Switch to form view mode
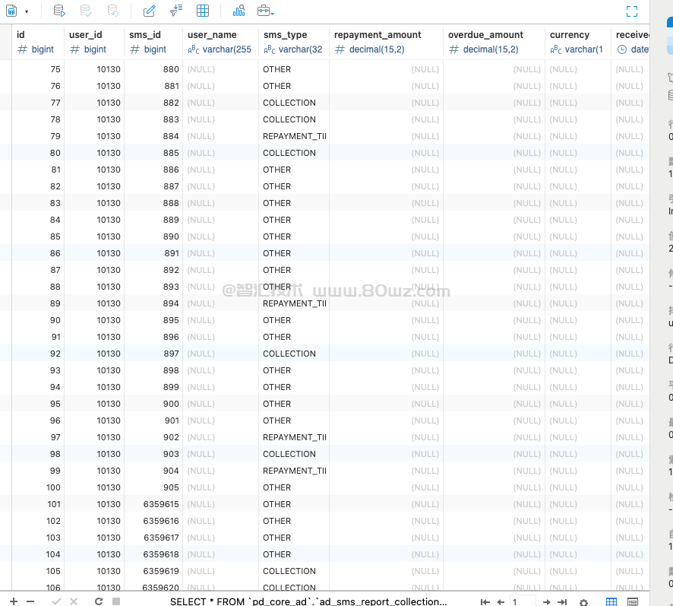The height and width of the screenshot is (606, 673). coord(632,601)
